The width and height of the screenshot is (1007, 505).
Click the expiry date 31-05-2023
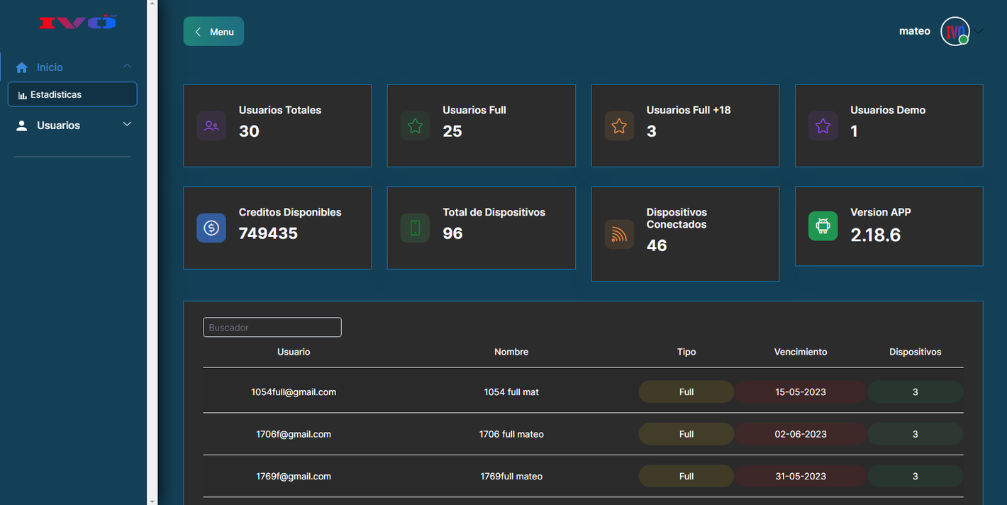coord(801,476)
